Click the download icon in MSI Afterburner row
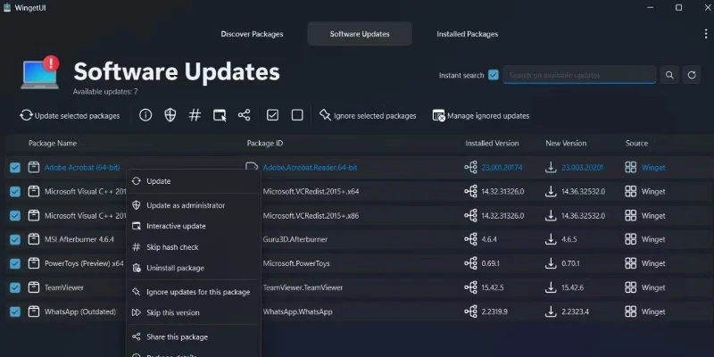The image size is (714, 357). pyautogui.click(x=551, y=239)
